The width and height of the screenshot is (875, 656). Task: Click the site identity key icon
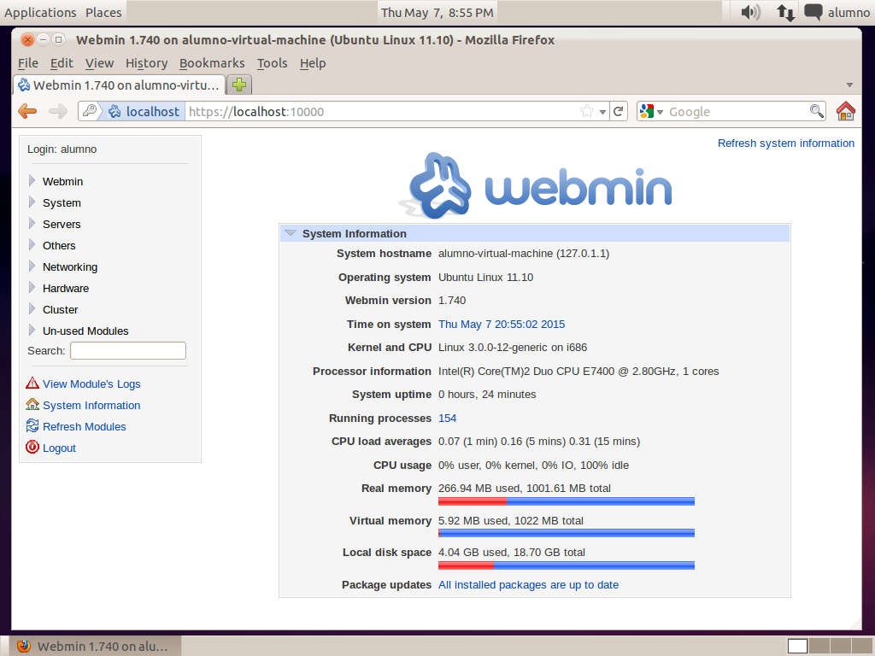click(90, 111)
